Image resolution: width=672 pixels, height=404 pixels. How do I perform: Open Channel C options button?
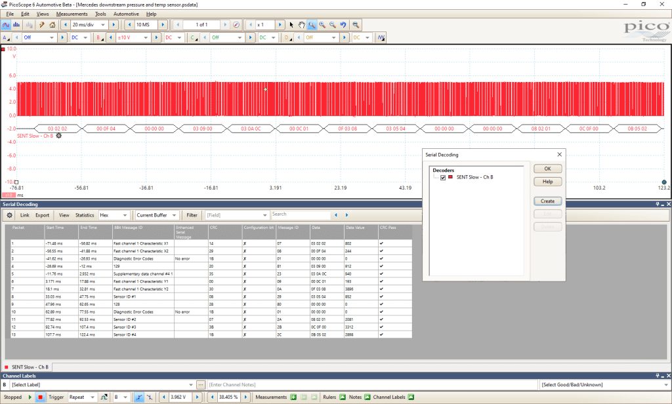194,37
